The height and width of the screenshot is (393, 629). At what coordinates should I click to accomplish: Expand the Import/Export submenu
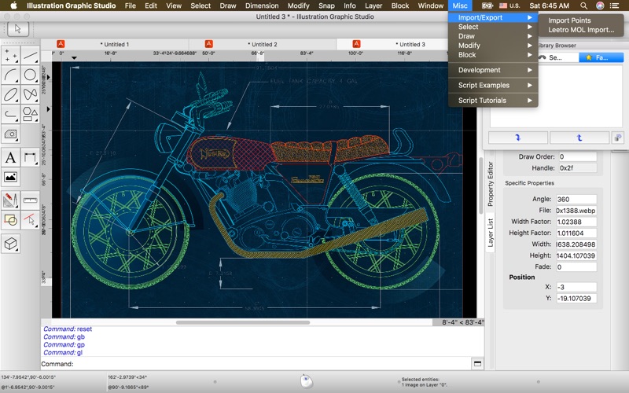(x=493, y=17)
